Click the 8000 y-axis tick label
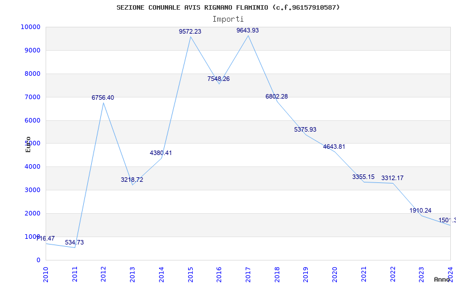The width and height of the screenshot is (456, 285). [32, 74]
